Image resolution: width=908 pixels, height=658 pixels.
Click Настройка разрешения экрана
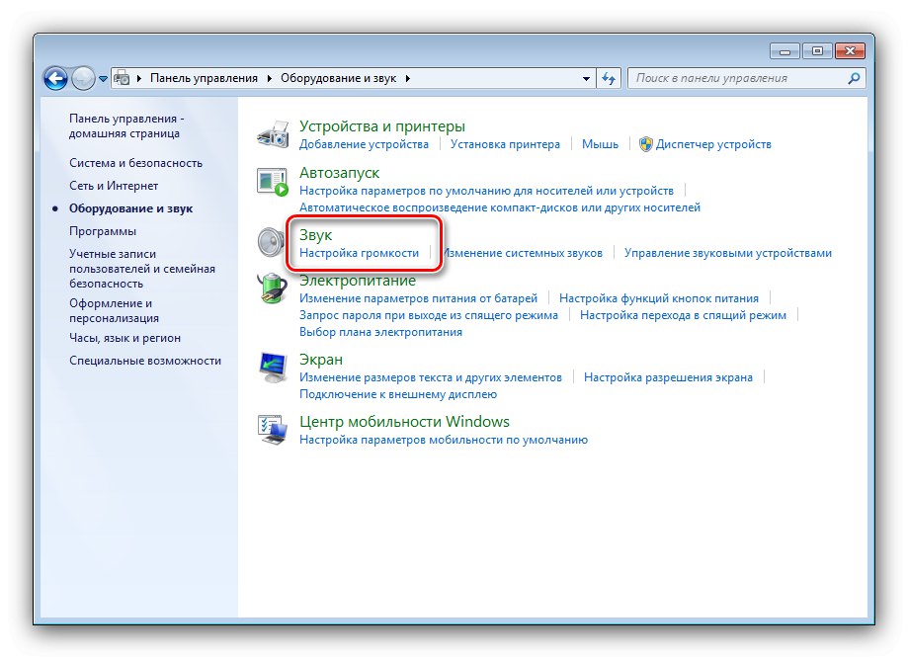668,376
